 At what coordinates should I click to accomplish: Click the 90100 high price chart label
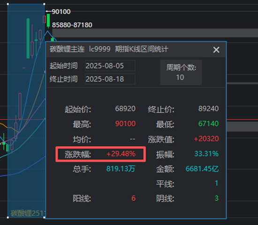61,12
